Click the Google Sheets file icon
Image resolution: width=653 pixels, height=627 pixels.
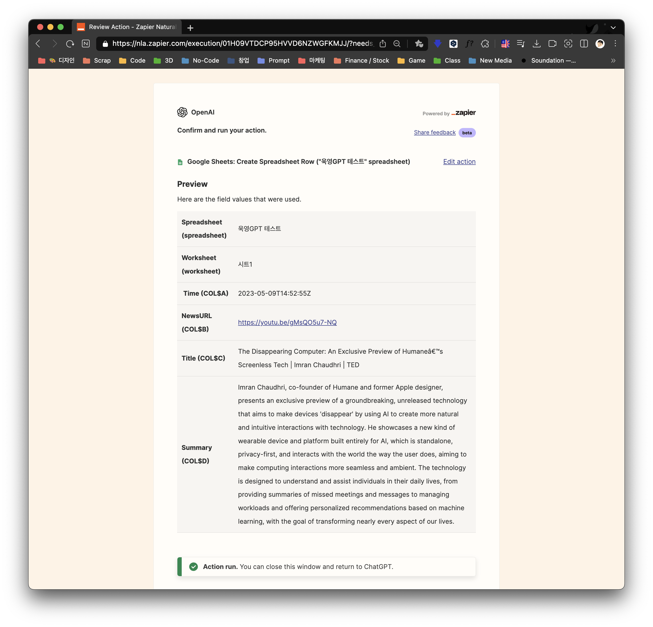[x=180, y=162]
